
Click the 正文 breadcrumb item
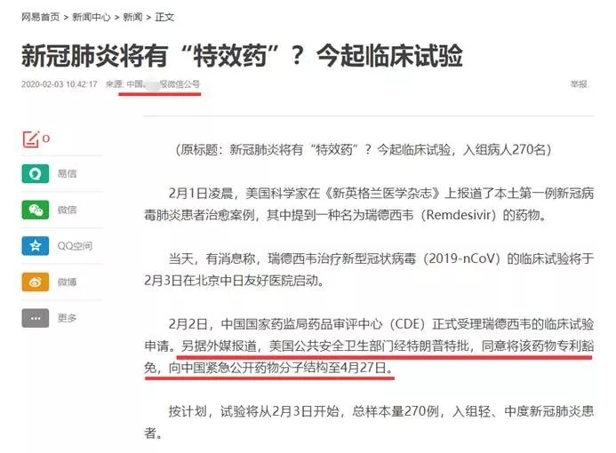(164, 17)
